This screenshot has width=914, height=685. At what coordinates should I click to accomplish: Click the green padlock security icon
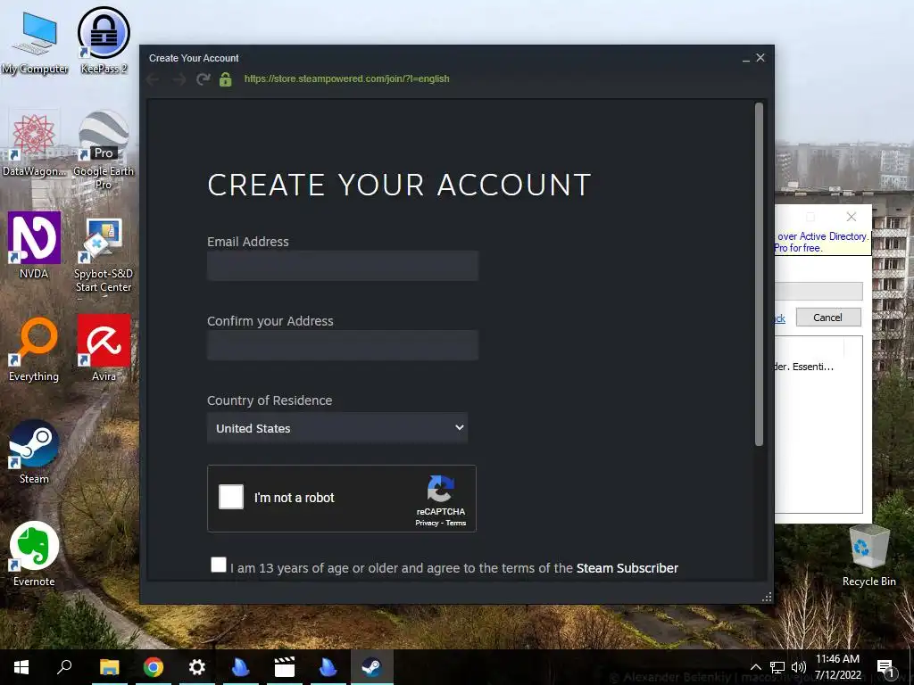(226, 79)
